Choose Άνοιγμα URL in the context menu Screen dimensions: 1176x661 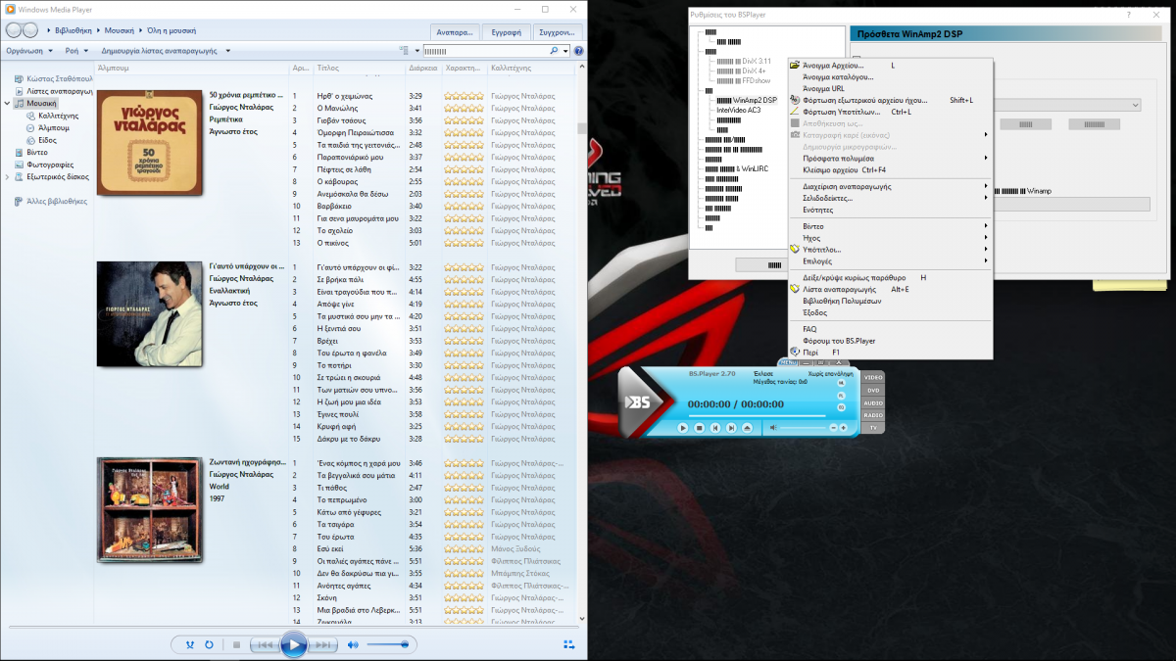(x=892, y=88)
